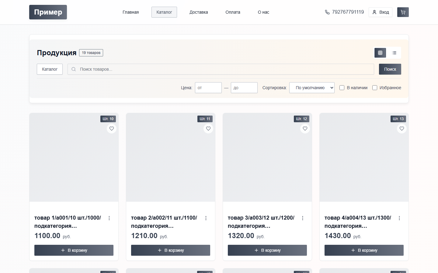Image resolution: width=438 pixels, height=273 pixels.
Task: Click the Каталог button beside search field
Action: pos(50,69)
